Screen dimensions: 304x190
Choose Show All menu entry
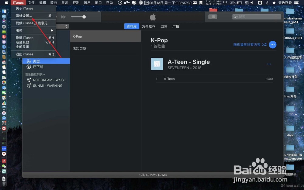(33, 47)
